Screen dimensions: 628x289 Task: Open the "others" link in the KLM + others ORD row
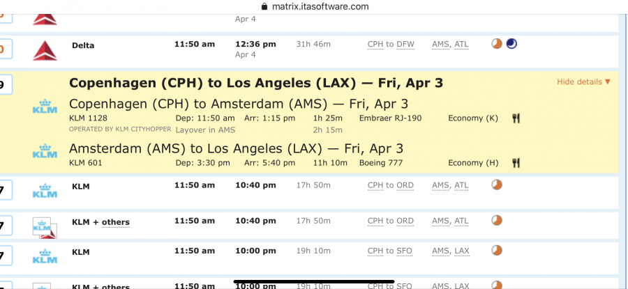coord(116,222)
